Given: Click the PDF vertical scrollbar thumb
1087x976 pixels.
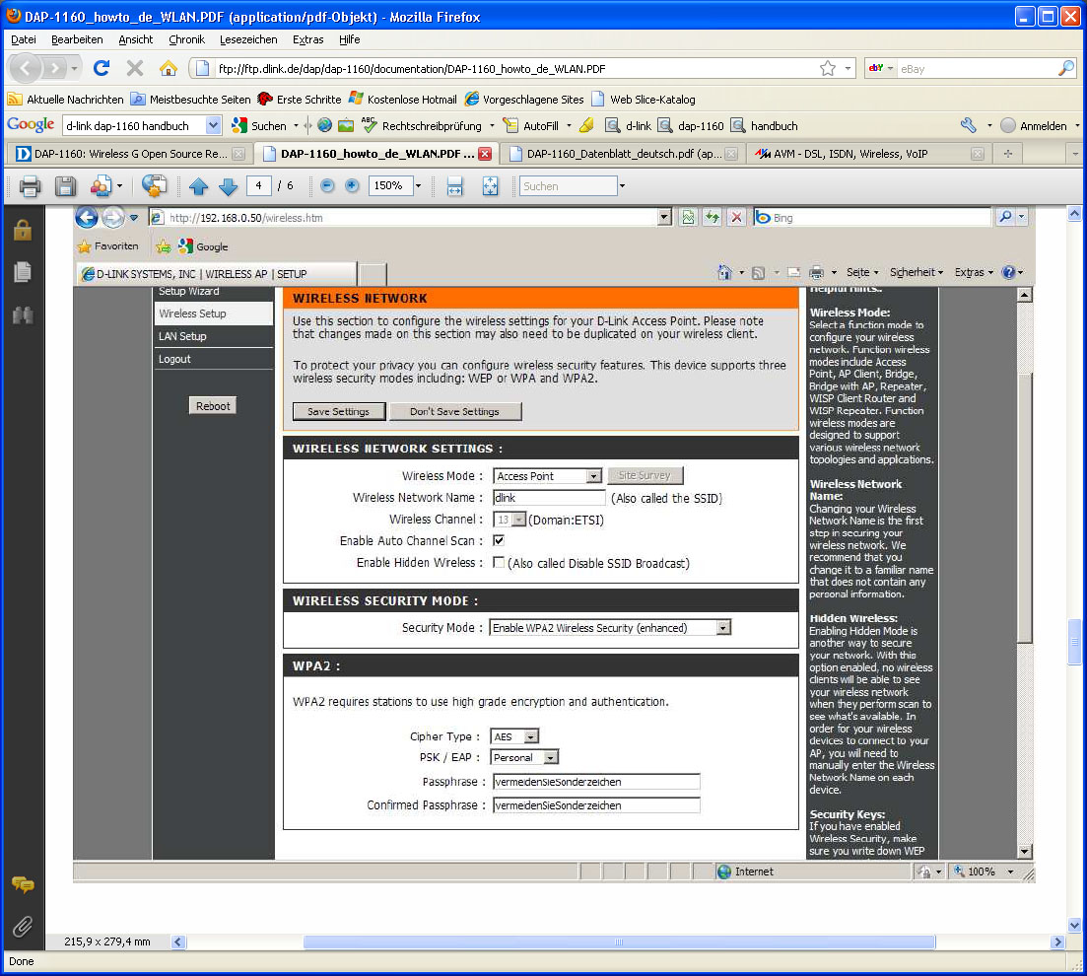Looking at the screenshot, I should 1074,642.
